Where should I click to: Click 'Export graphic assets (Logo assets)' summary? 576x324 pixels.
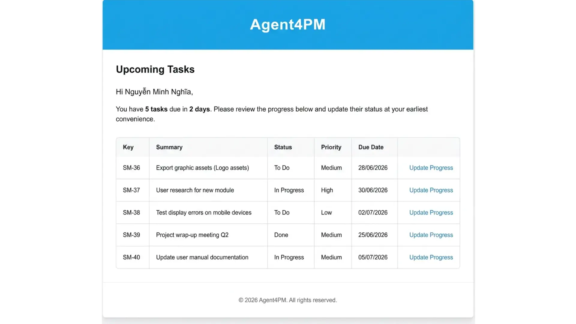tap(202, 168)
